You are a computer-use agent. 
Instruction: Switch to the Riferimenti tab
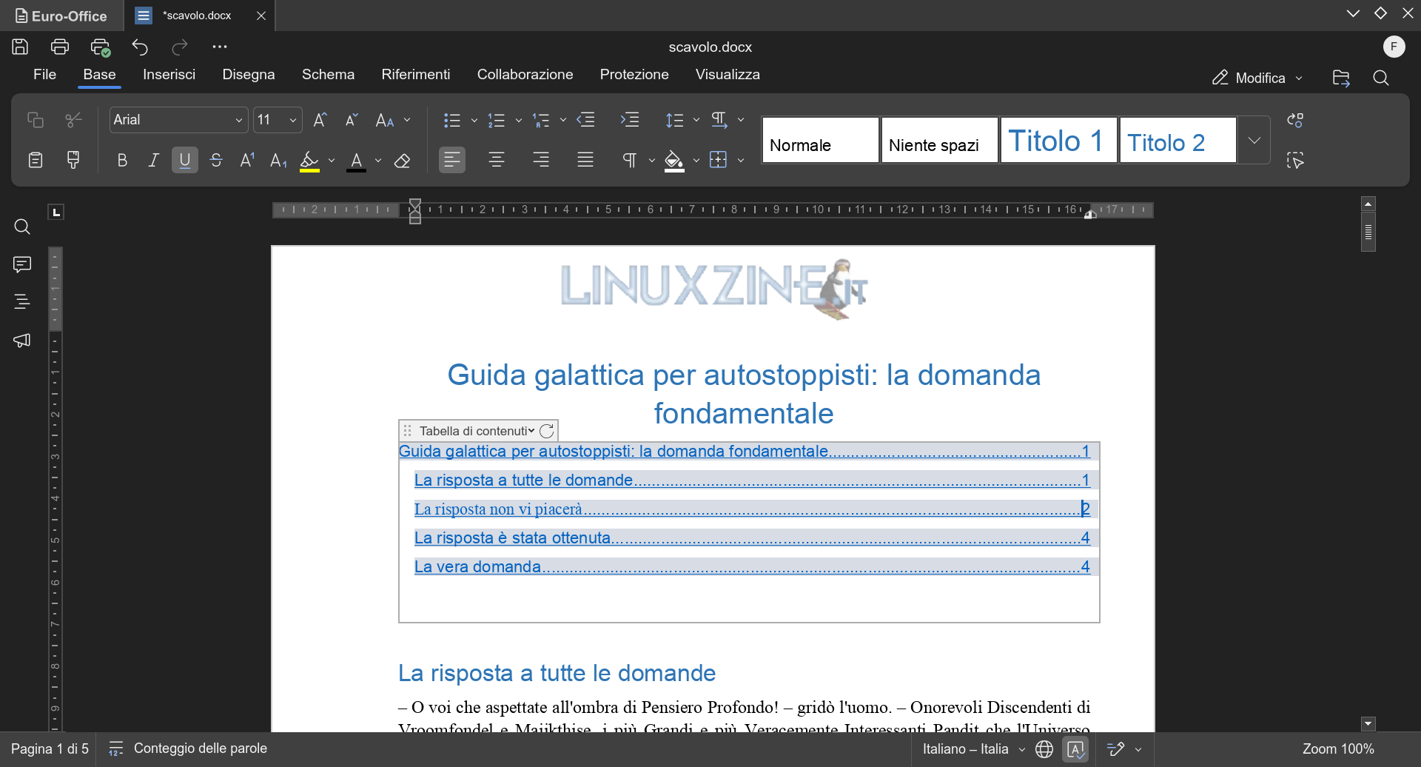(416, 75)
